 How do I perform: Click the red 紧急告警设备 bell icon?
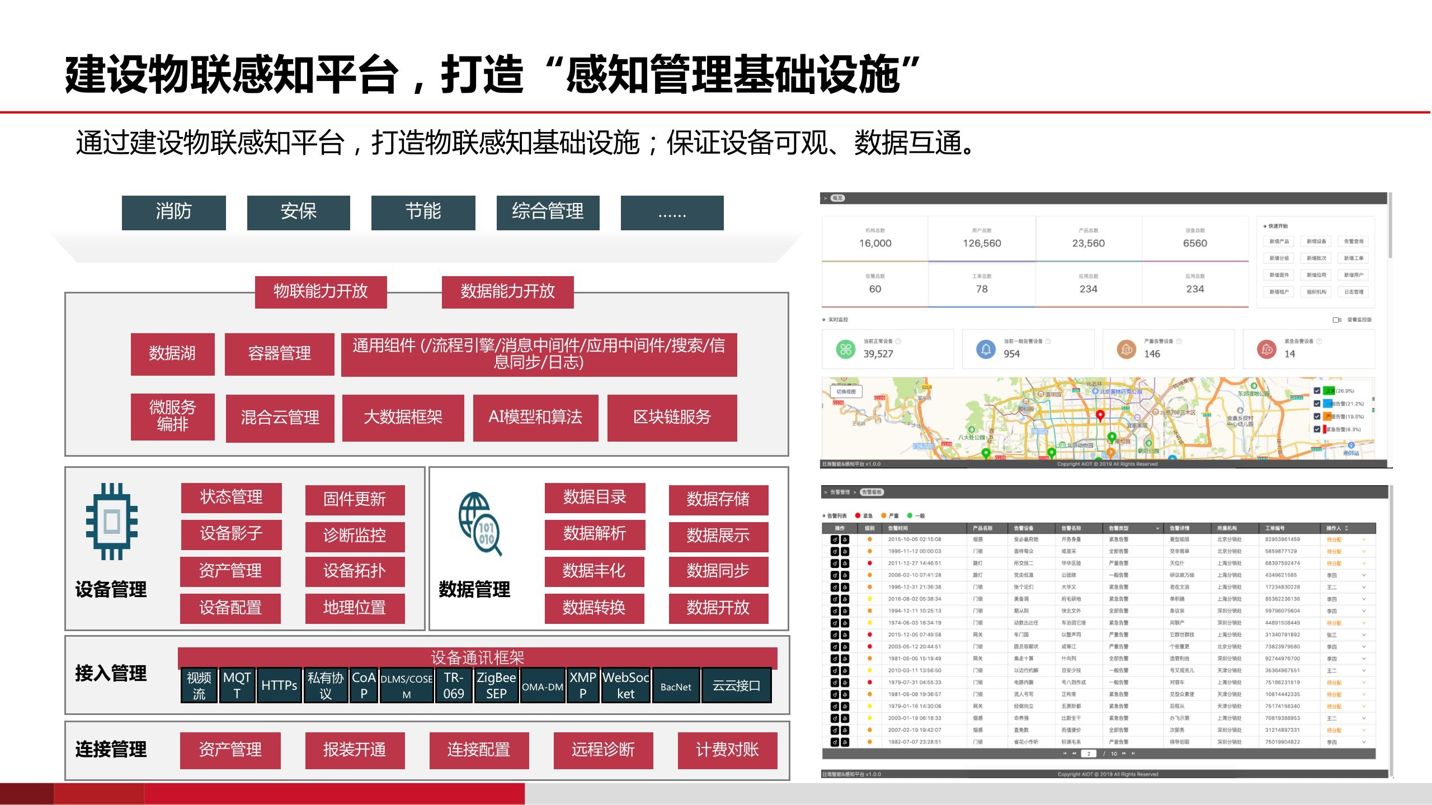pyautogui.click(x=1267, y=349)
